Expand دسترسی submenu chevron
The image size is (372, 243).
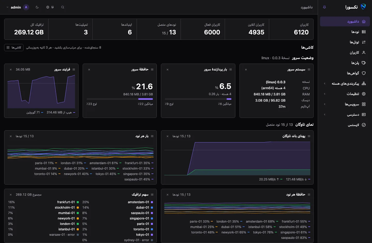click(x=325, y=115)
